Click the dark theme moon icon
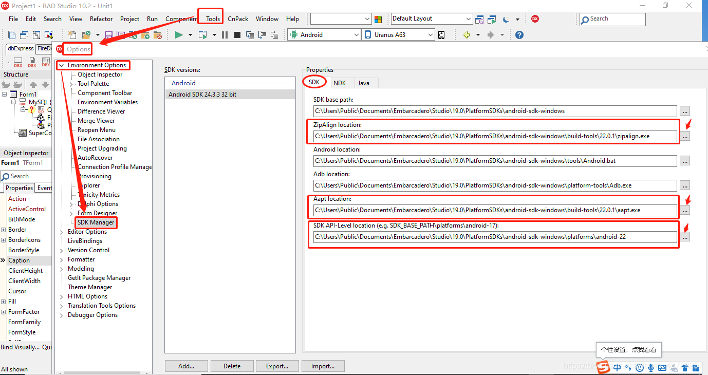This screenshot has width=708, height=375. click(506, 19)
